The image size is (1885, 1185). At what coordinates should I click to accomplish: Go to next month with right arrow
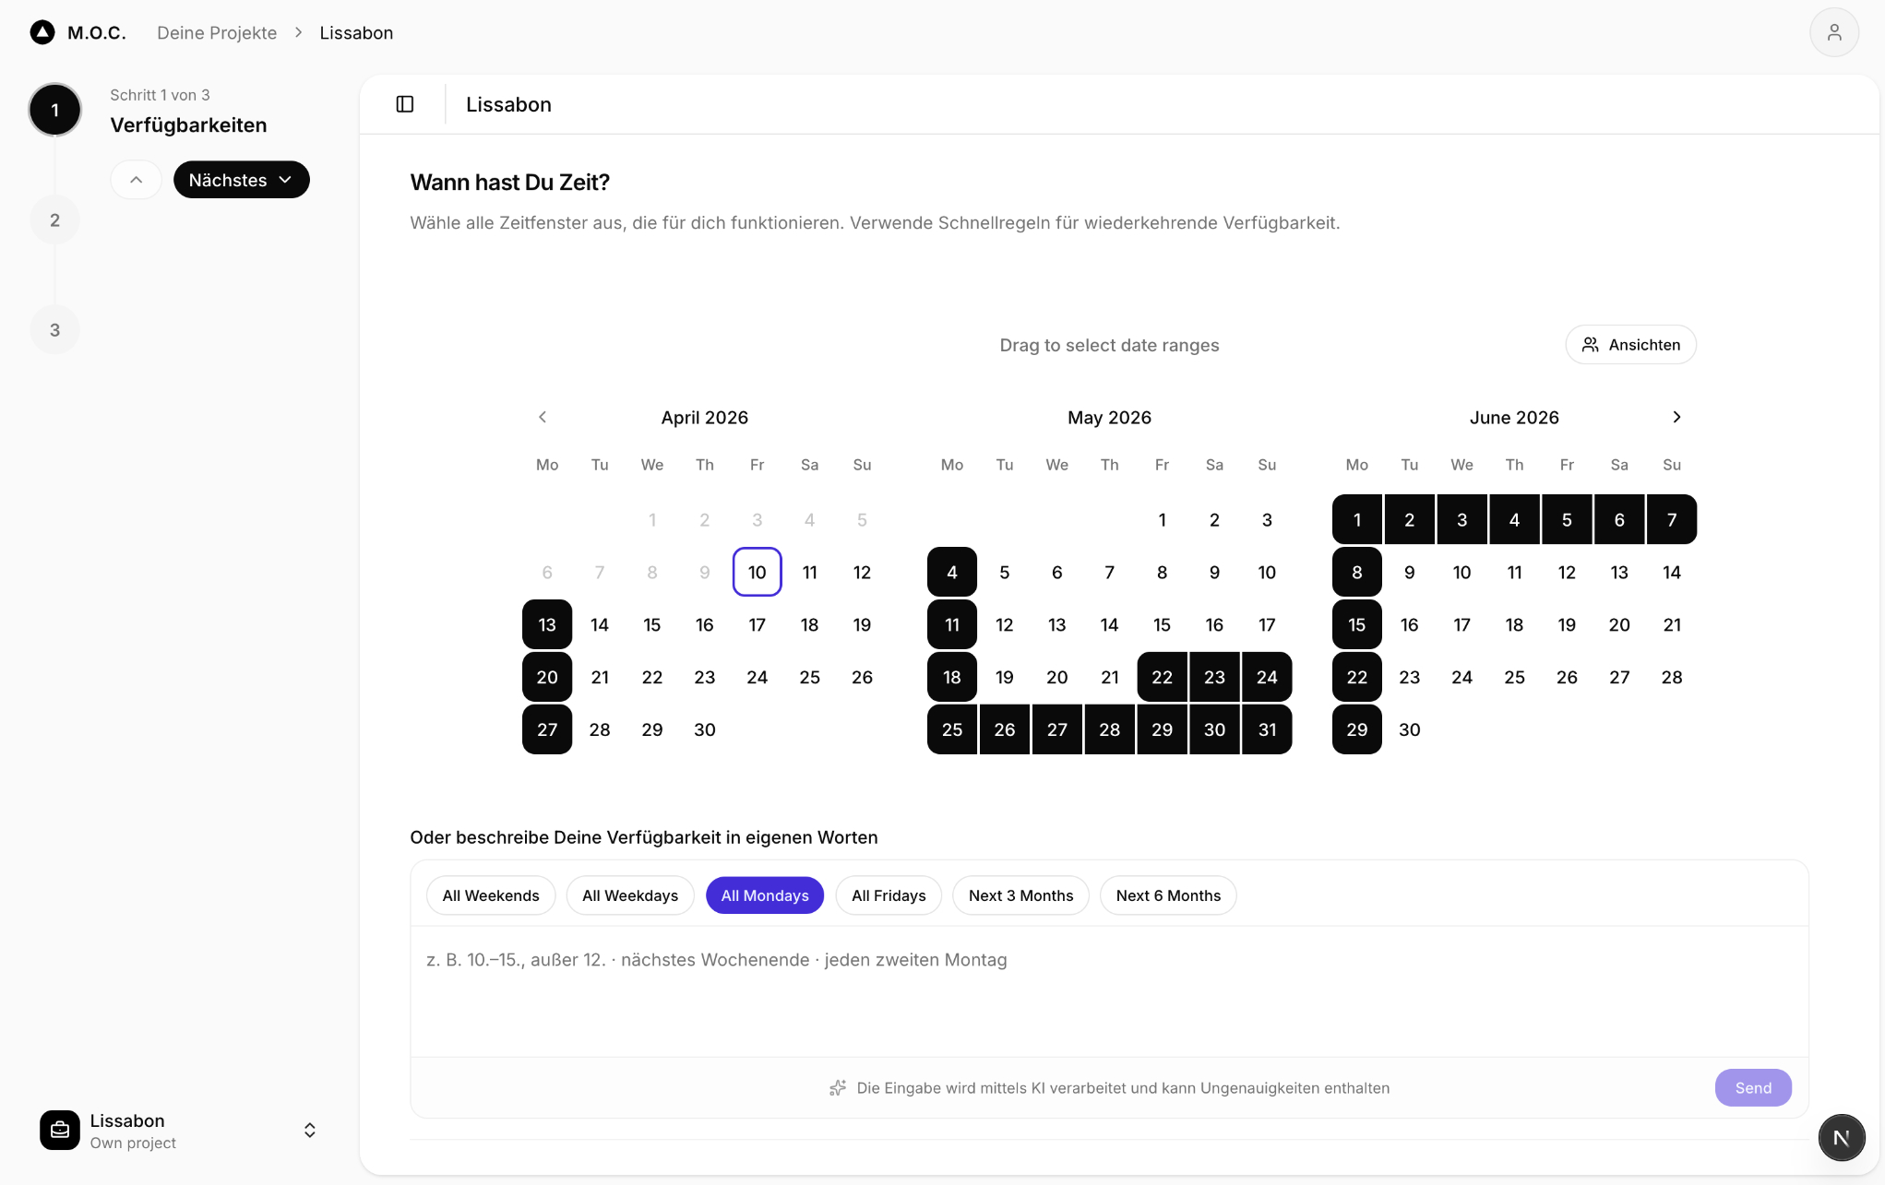[1676, 417]
